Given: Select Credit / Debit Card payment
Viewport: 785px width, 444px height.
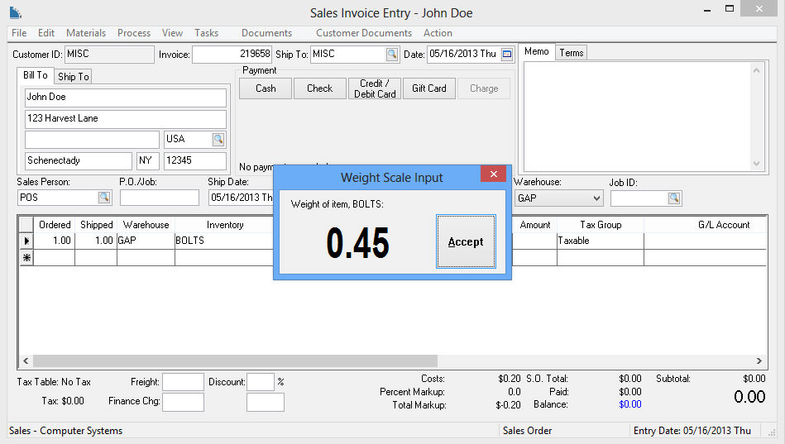Looking at the screenshot, I should [375, 88].
